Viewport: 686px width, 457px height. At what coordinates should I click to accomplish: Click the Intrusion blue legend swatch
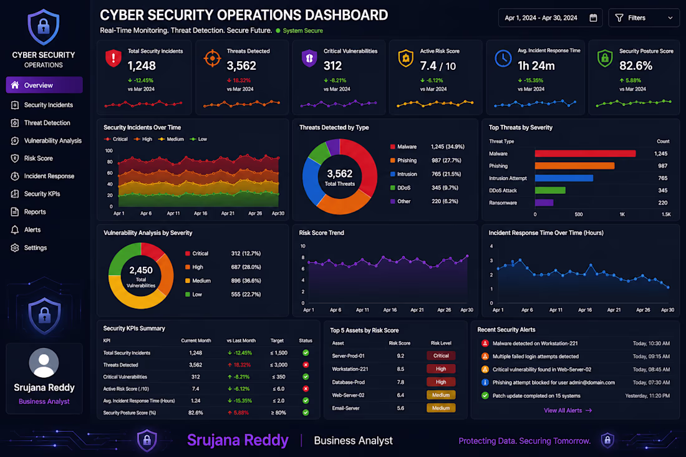pyautogui.click(x=392, y=174)
